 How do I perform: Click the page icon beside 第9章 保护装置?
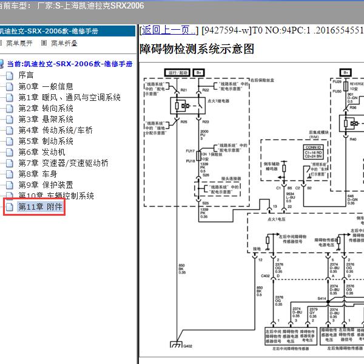[x=10, y=185]
